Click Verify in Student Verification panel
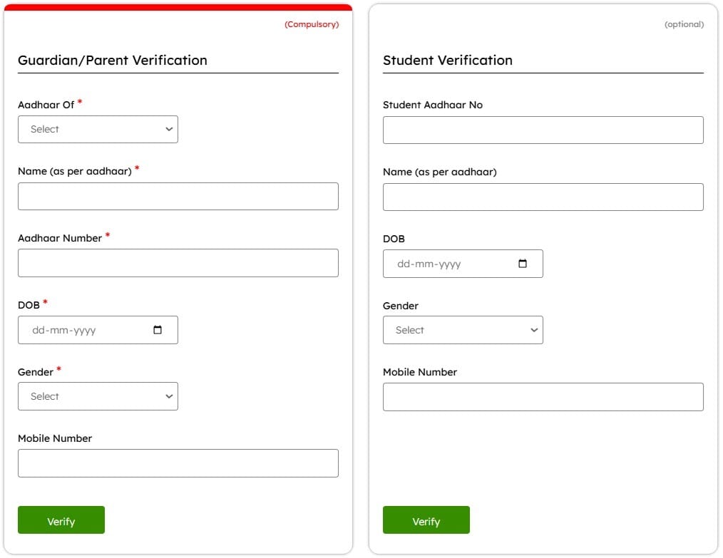 coord(426,520)
